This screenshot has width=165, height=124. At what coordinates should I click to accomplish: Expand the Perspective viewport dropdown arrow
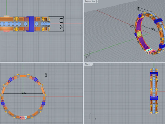(97, 1)
